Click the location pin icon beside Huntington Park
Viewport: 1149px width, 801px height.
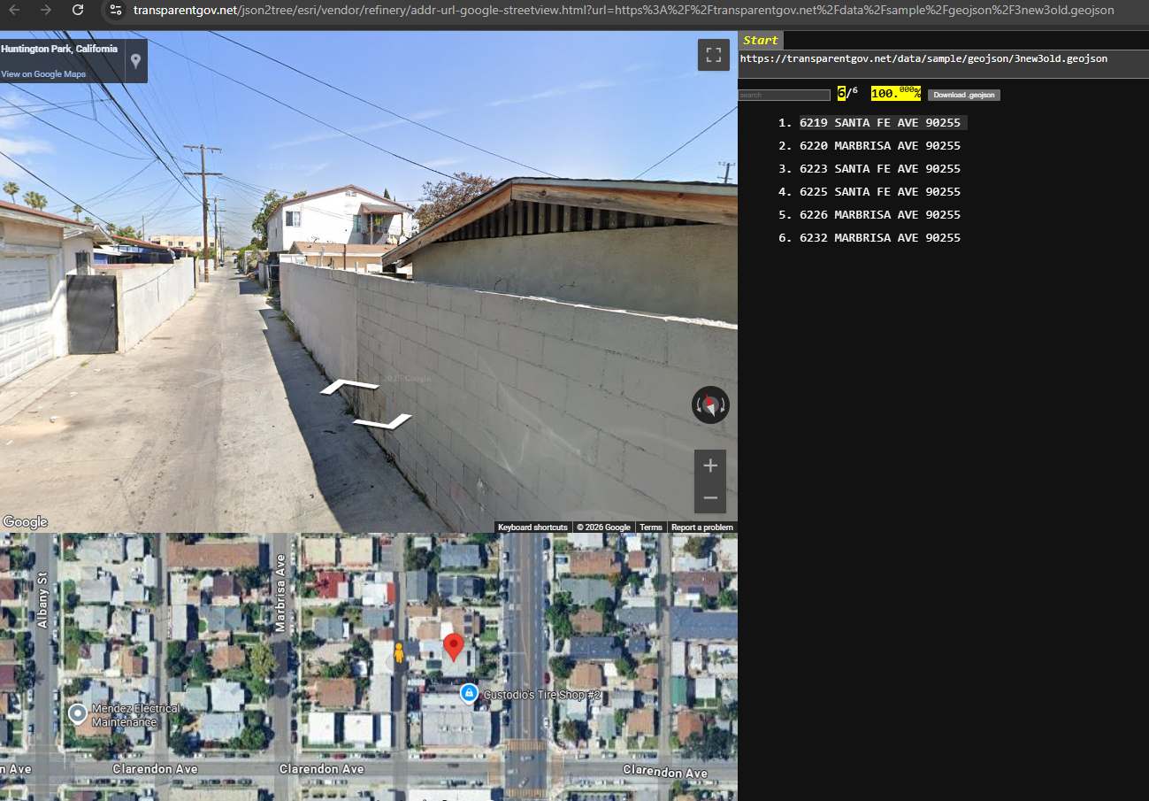pyautogui.click(x=135, y=61)
